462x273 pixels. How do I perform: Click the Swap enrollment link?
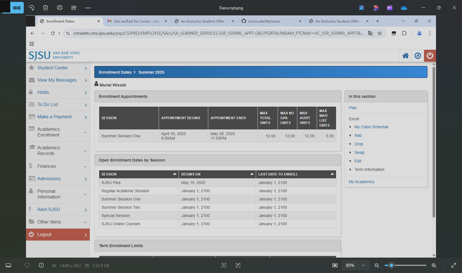coord(359,153)
